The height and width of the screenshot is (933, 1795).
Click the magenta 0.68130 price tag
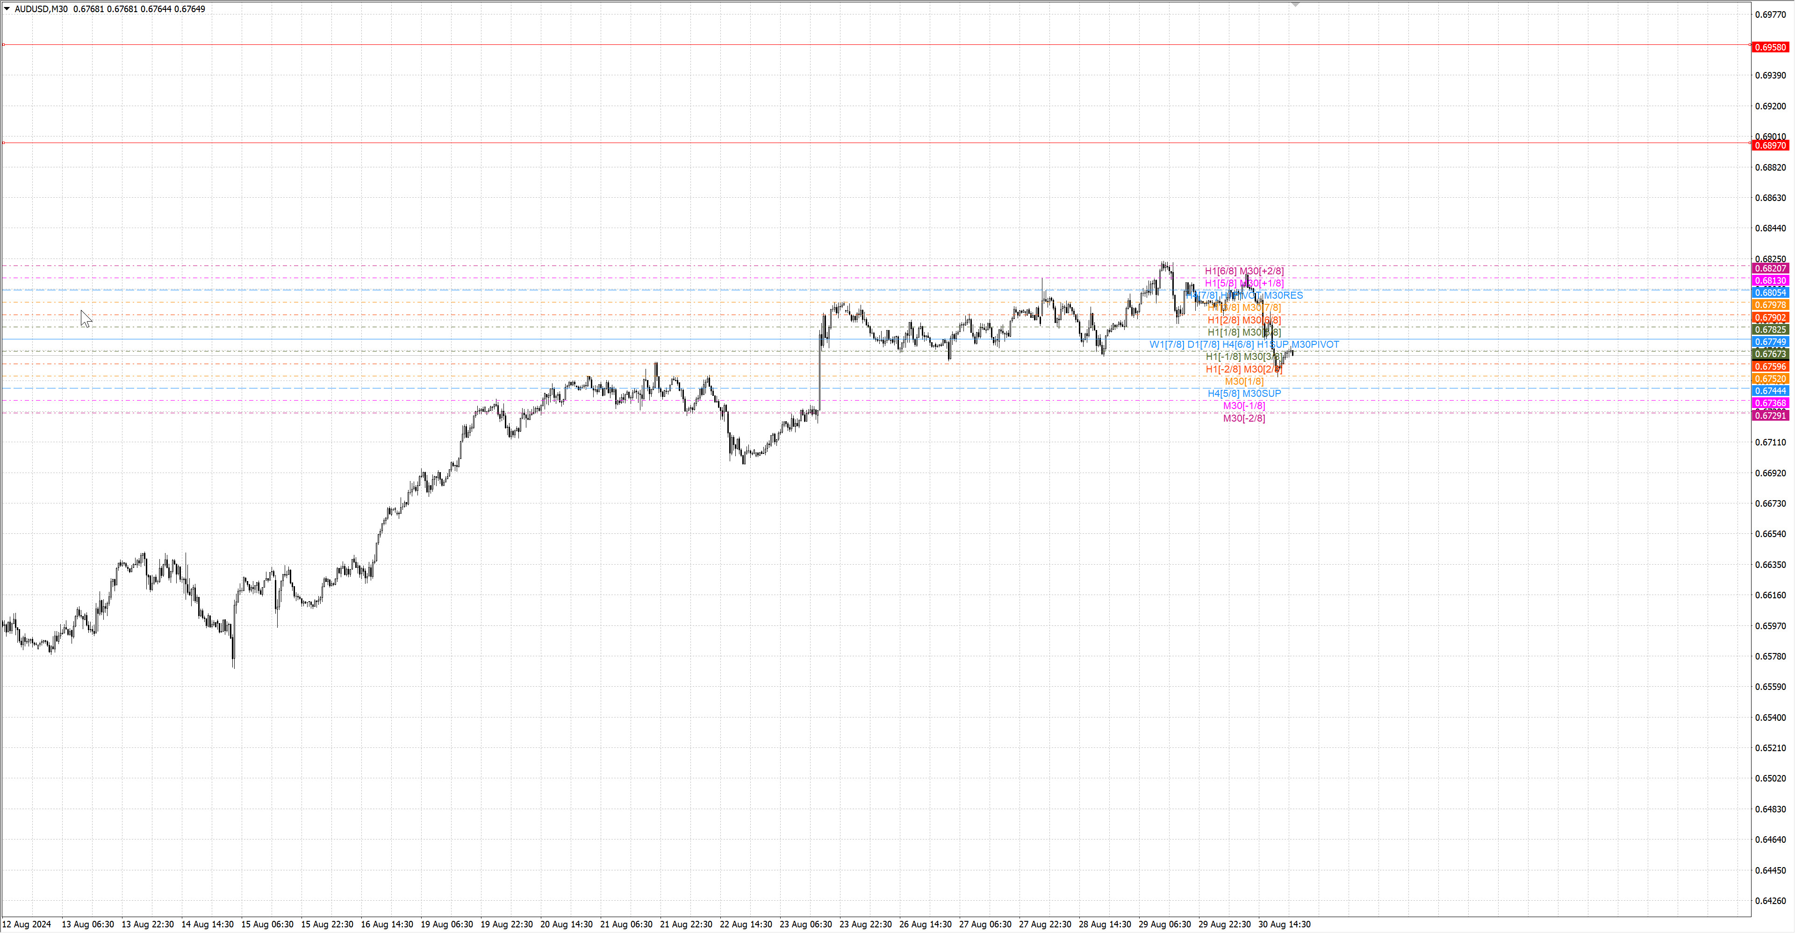coord(1770,281)
